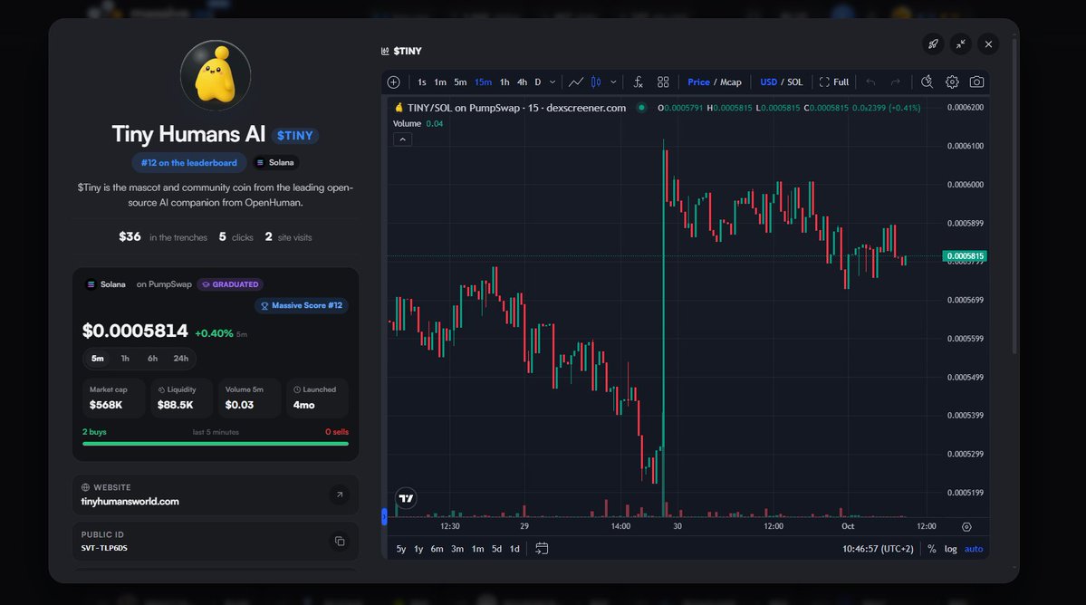Select the 5m chart timeframe

[460, 82]
